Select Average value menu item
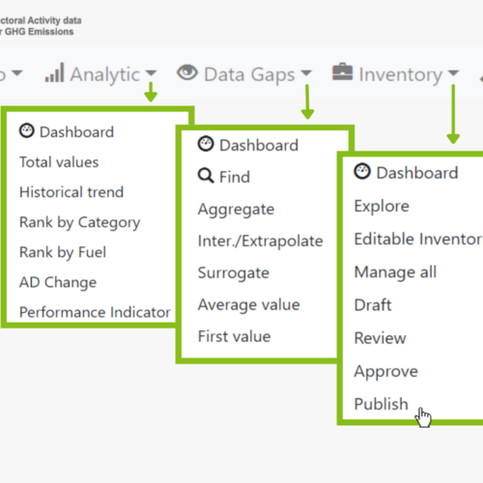Screen dimensions: 483x483 [x=249, y=304]
